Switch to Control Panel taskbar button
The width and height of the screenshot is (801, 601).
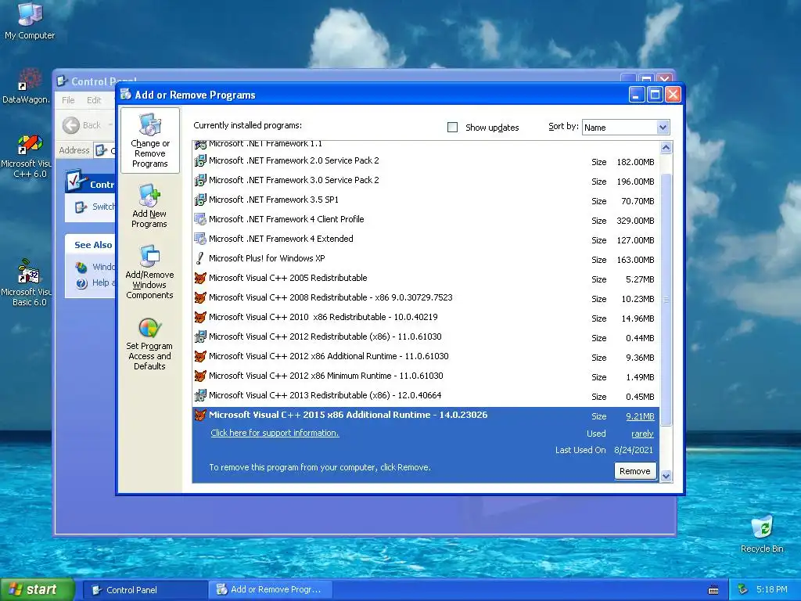coord(144,590)
